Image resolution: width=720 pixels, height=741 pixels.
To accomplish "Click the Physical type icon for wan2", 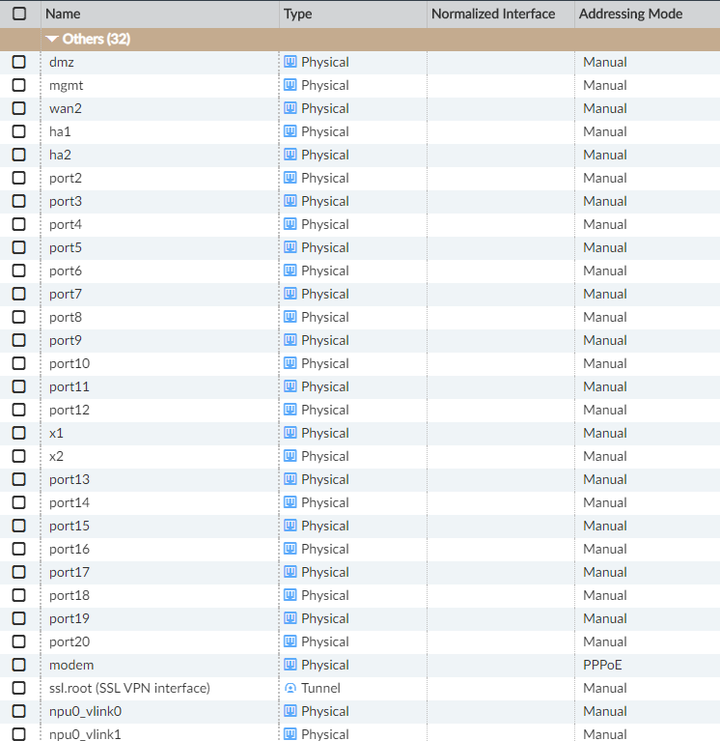I will pyautogui.click(x=291, y=108).
